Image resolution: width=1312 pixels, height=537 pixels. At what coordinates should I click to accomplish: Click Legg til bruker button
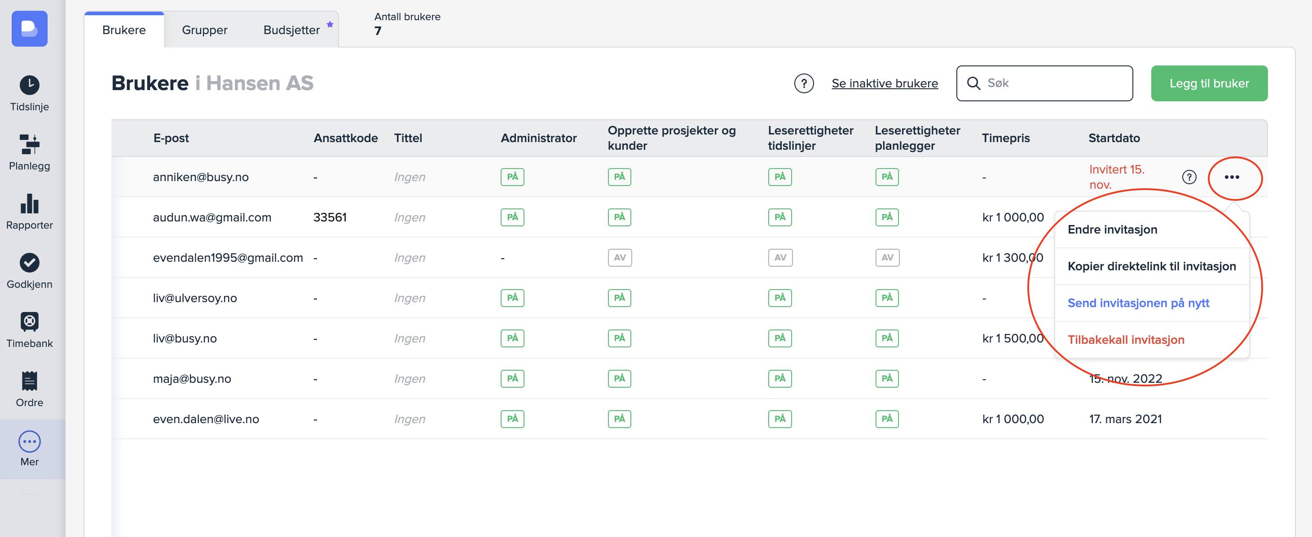[x=1209, y=83]
